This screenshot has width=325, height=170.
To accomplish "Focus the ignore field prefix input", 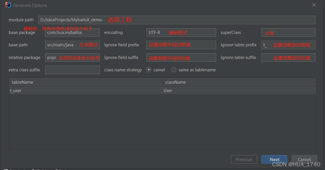I will click(x=181, y=45).
